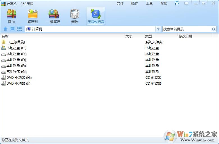Open the 帮助 menu
Screen dimensions: 219x144
tap(164, 3)
